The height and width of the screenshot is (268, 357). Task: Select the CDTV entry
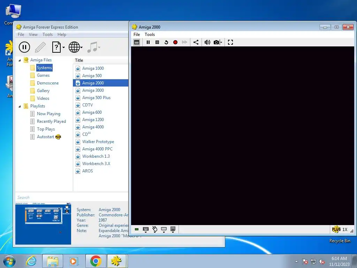(x=101, y=105)
